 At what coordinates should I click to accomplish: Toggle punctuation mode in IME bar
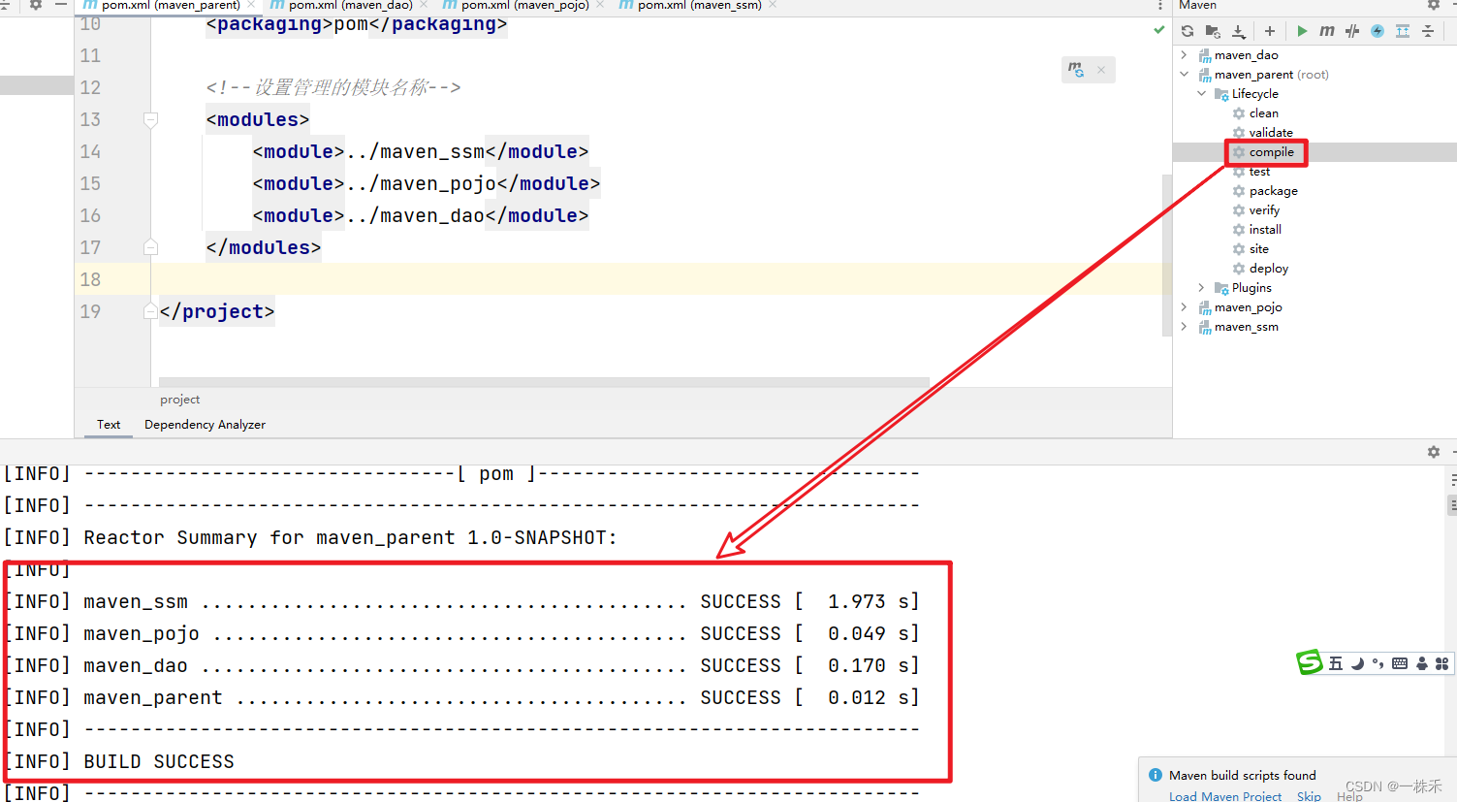(1378, 663)
